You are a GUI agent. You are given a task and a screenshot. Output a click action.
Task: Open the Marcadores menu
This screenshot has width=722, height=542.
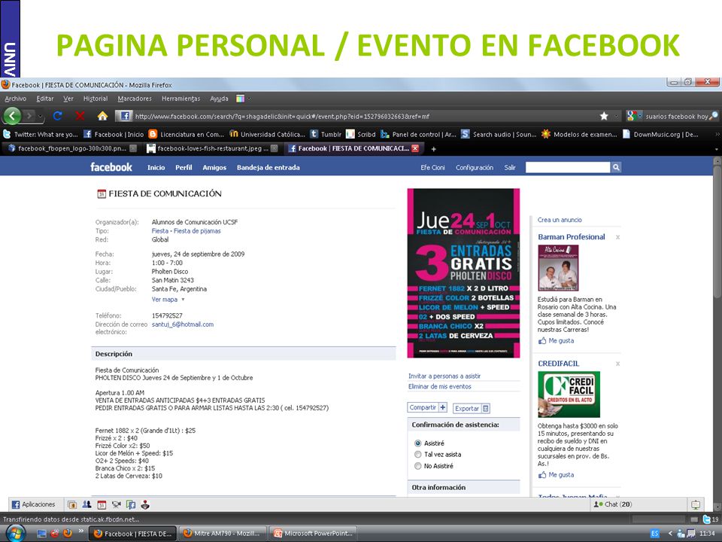coord(135,99)
